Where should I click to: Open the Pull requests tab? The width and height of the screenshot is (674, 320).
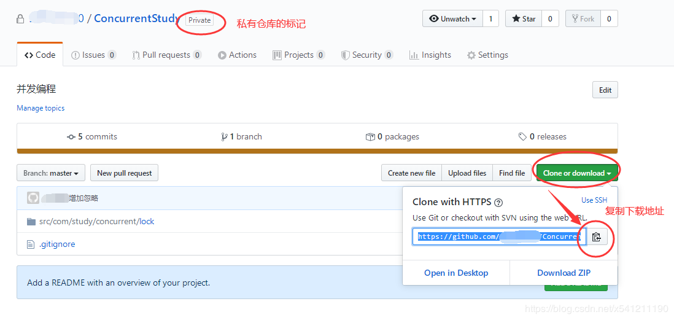[x=166, y=55]
